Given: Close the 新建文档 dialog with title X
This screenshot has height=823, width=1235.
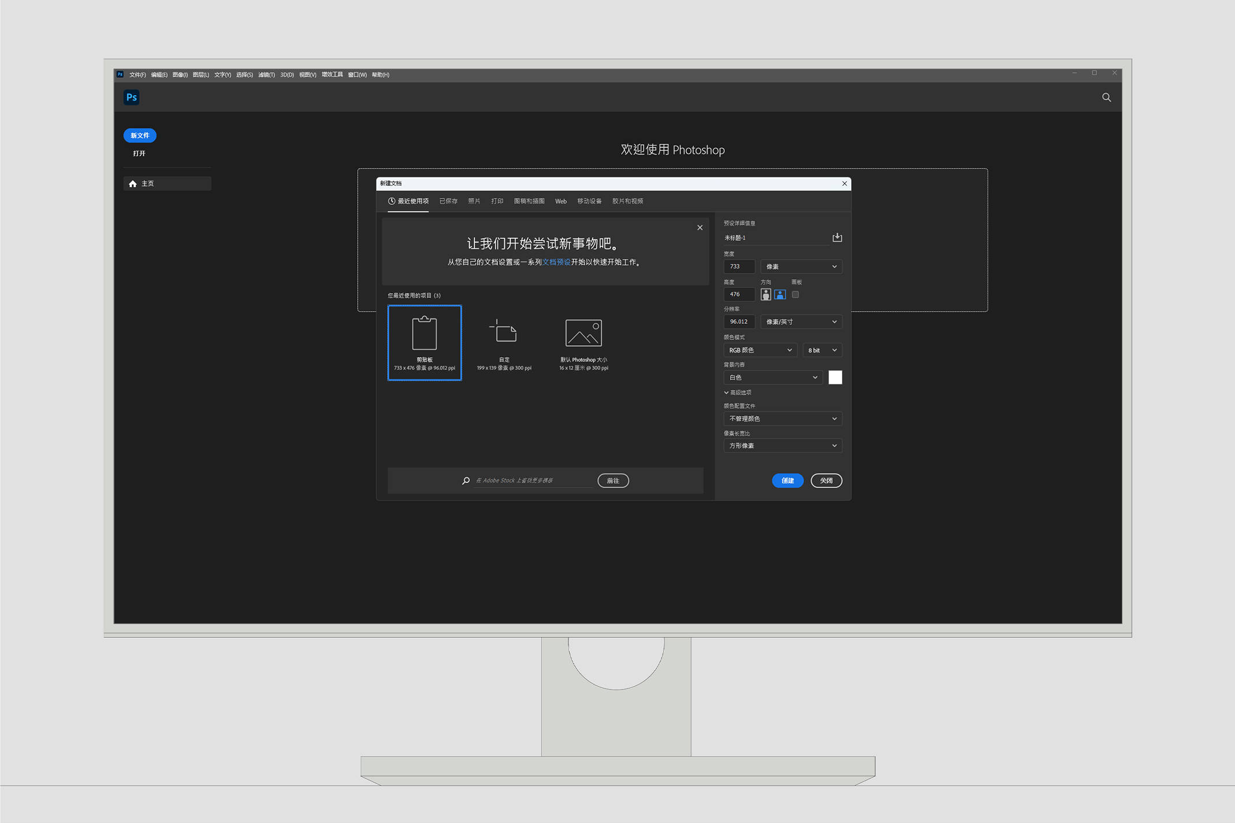Looking at the screenshot, I should pos(844,184).
